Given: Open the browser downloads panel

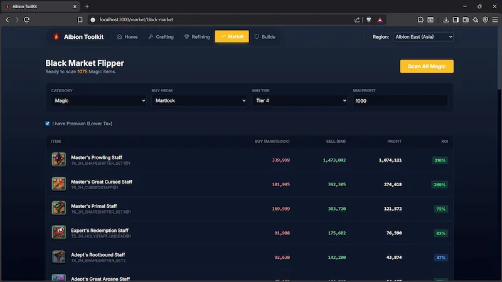Looking at the screenshot, I should point(446,20).
